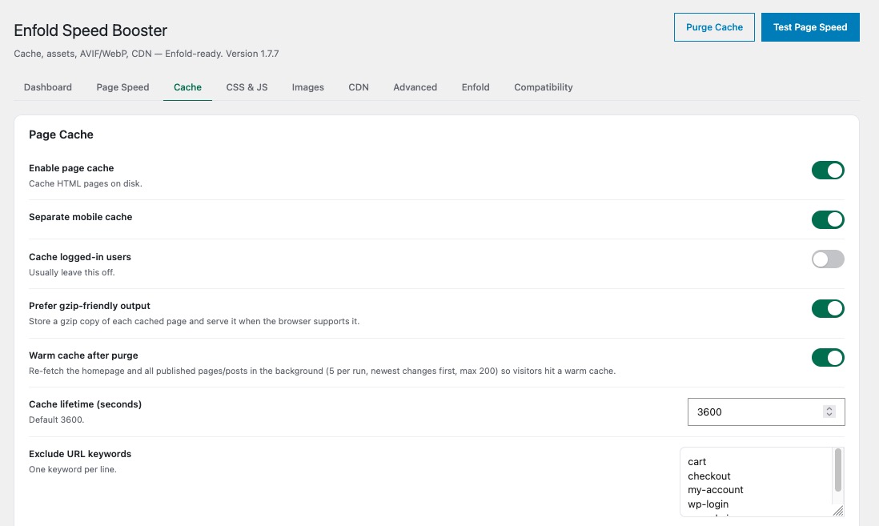Screen dimensions: 879x526
Task: Enable Cache logged-in users toggle
Action: click(x=828, y=259)
